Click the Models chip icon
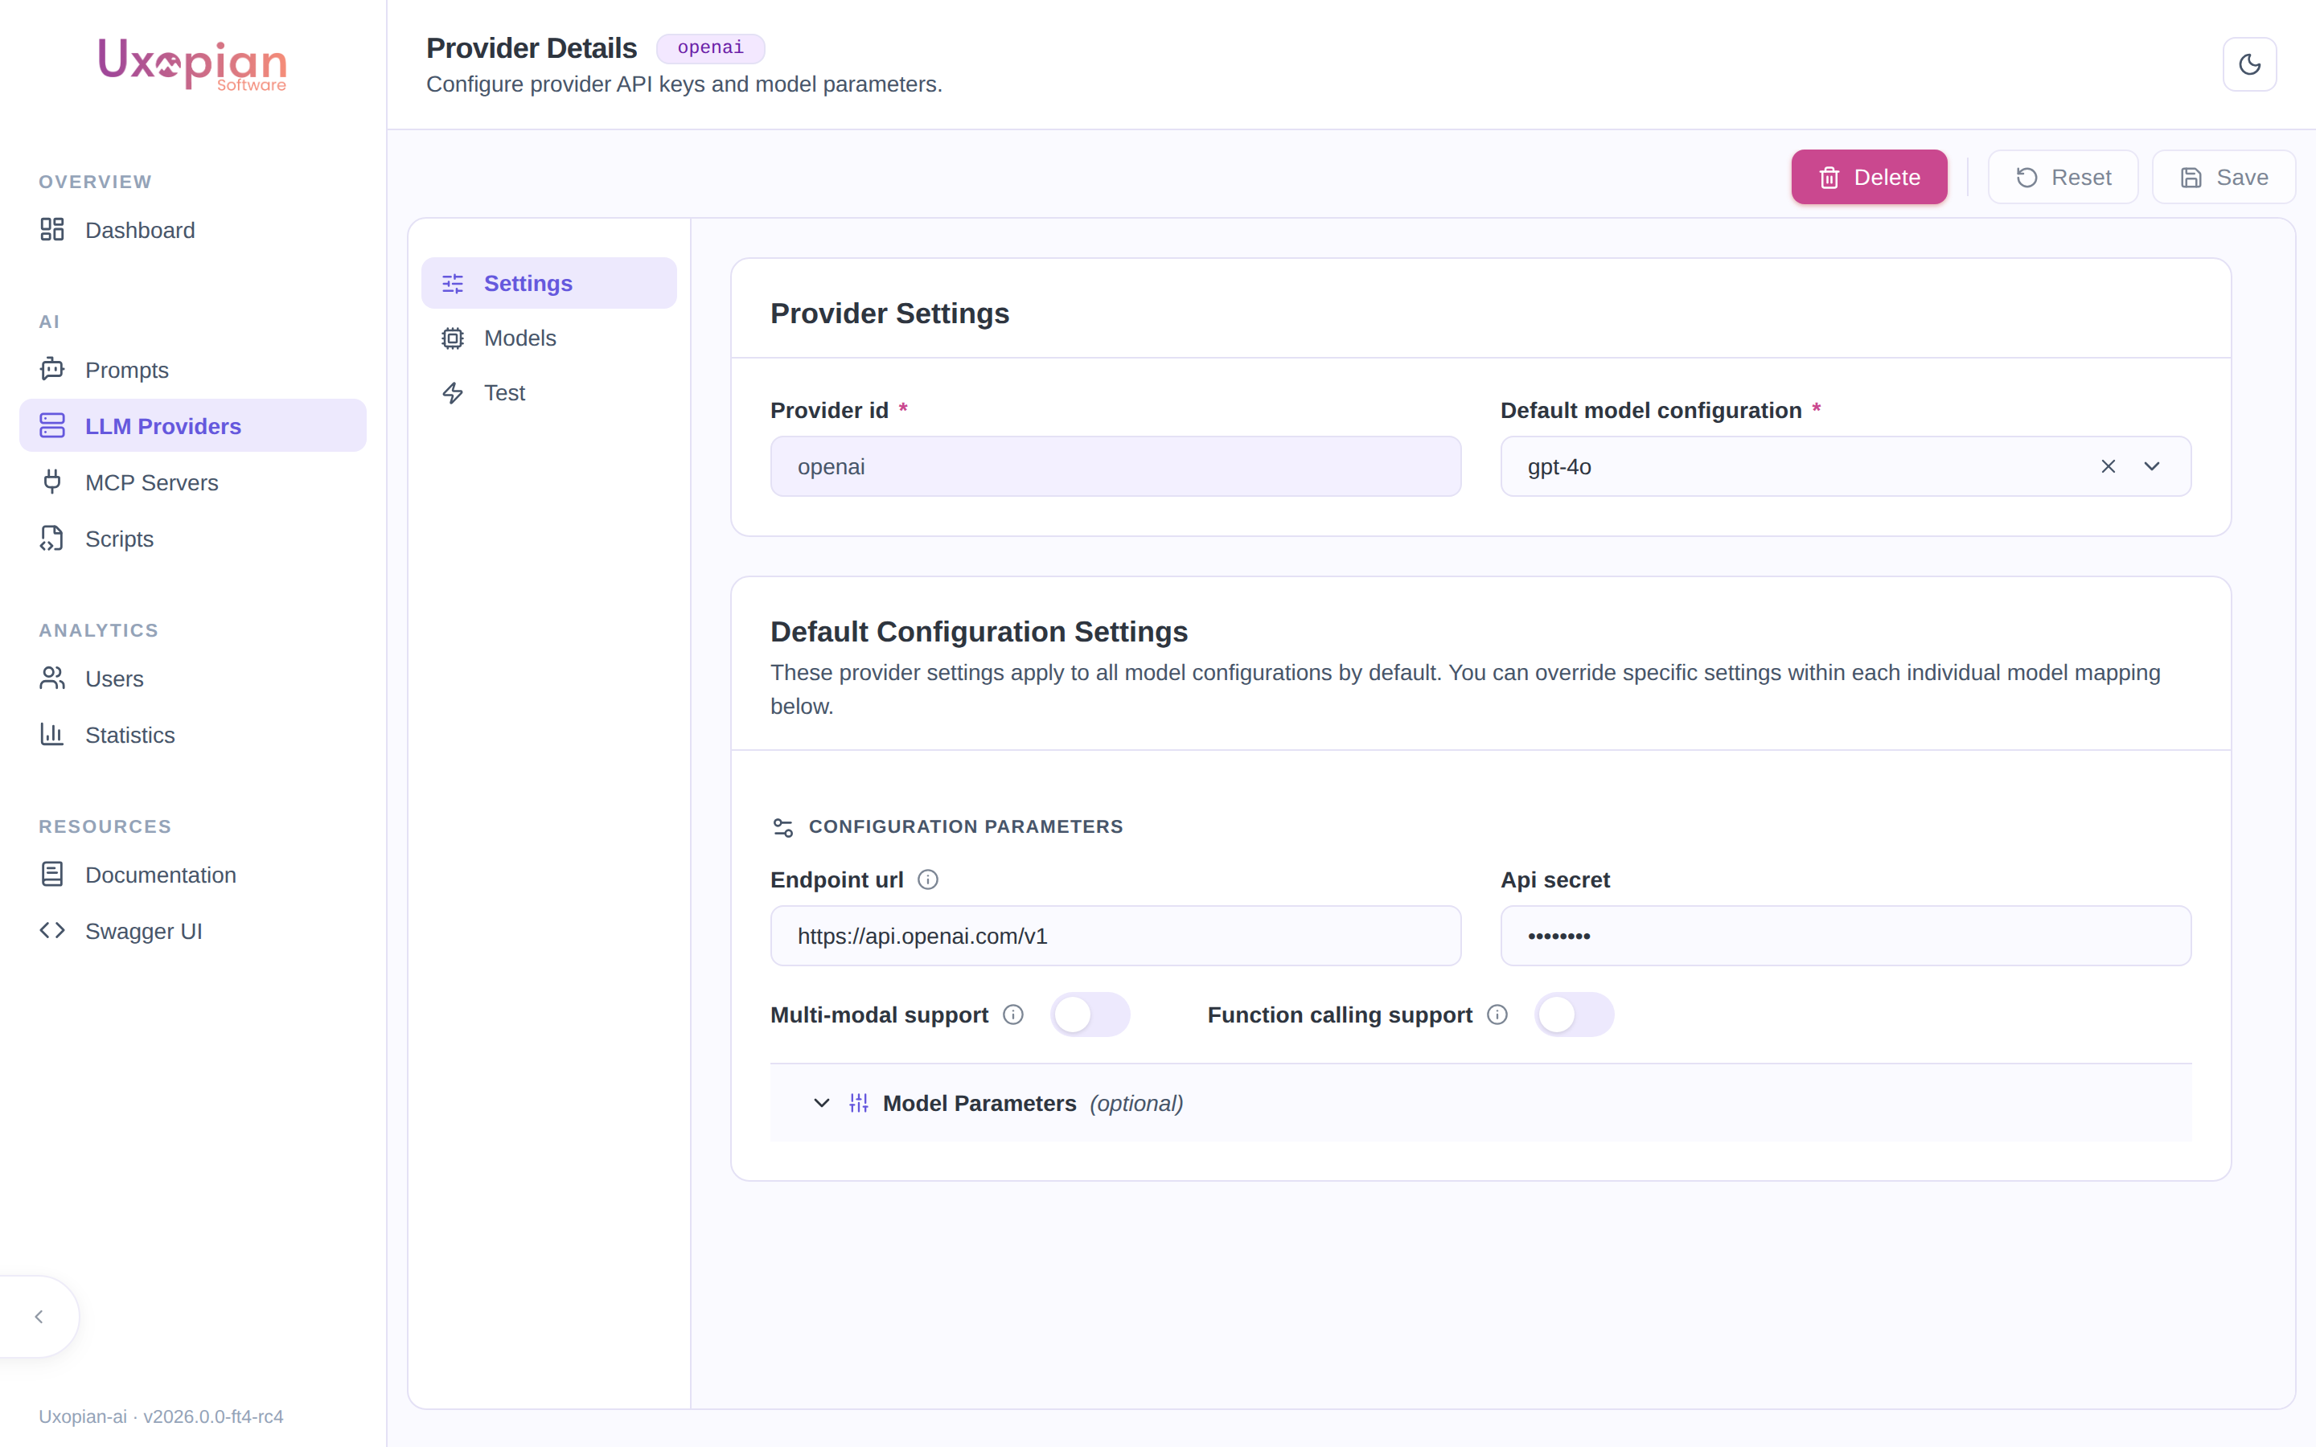Image resolution: width=2316 pixels, height=1447 pixels. click(453, 338)
